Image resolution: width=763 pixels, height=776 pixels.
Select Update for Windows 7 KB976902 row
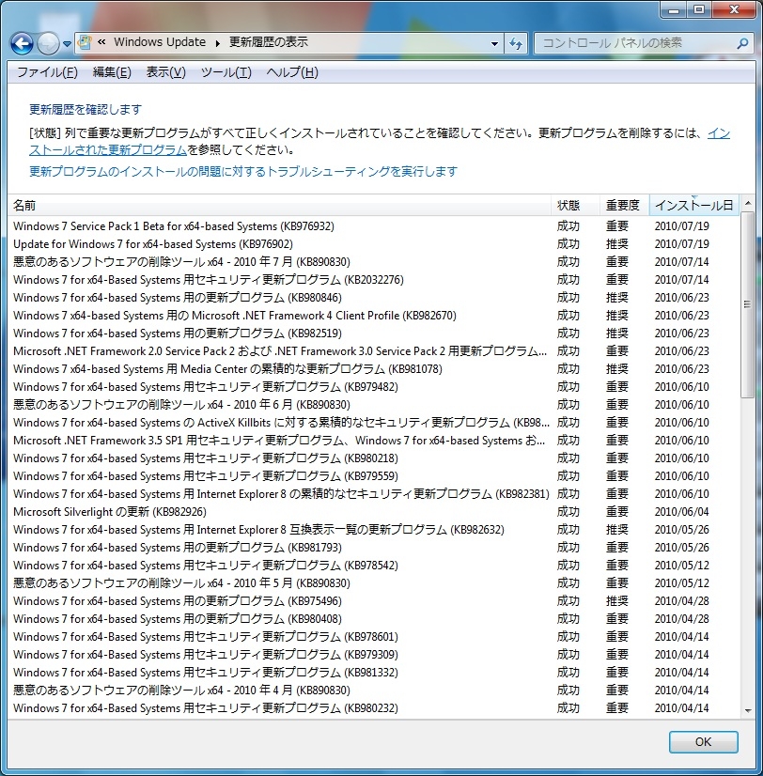(374, 244)
